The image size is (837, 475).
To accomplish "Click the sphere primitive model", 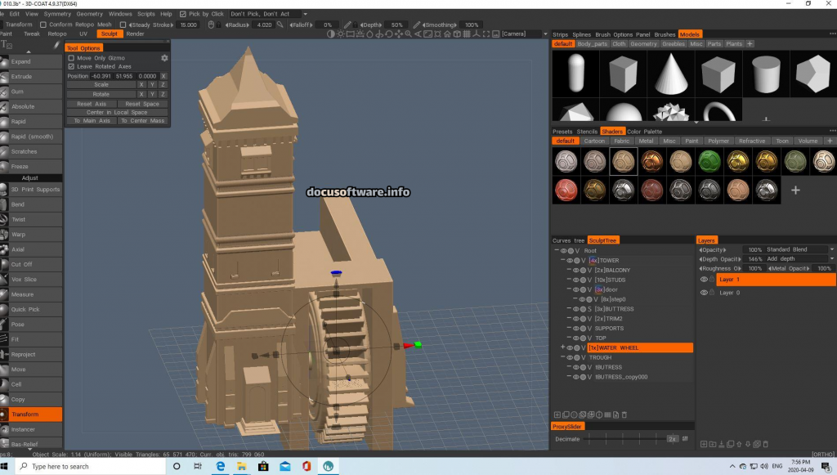I will coord(624,111).
